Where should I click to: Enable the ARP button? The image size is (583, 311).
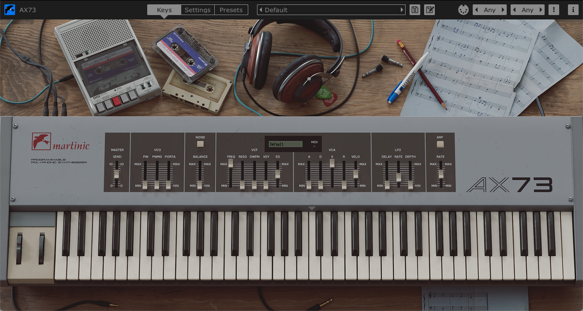(440, 145)
